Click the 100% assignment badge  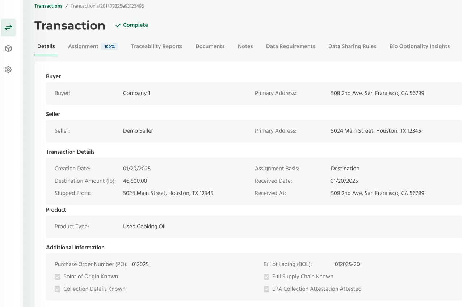109,47
